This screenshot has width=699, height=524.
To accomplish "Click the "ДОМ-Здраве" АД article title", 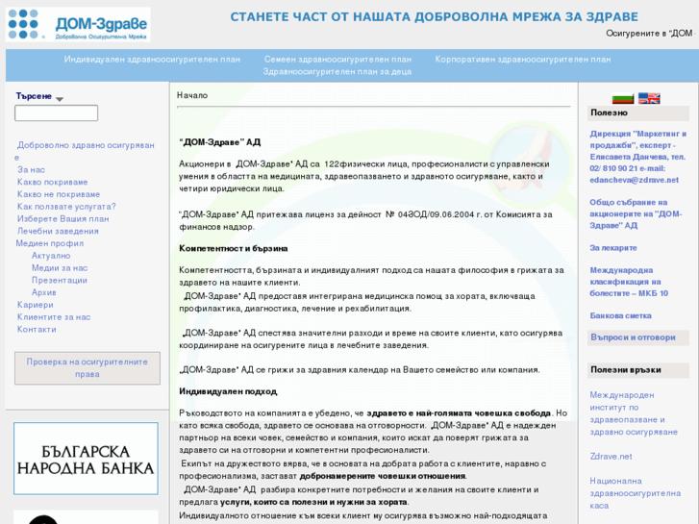I will (220, 142).
